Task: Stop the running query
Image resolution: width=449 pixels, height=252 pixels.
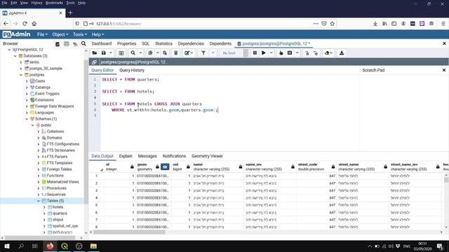Action: [255, 53]
